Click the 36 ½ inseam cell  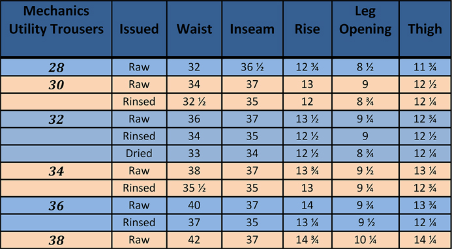tap(252, 67)
